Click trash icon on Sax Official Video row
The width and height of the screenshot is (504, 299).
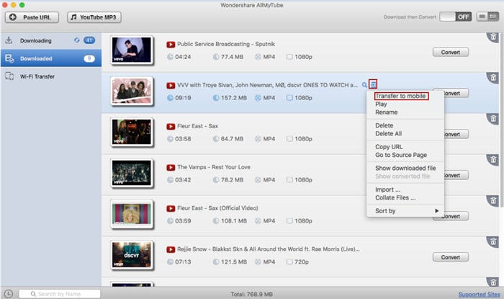(493, 201)
